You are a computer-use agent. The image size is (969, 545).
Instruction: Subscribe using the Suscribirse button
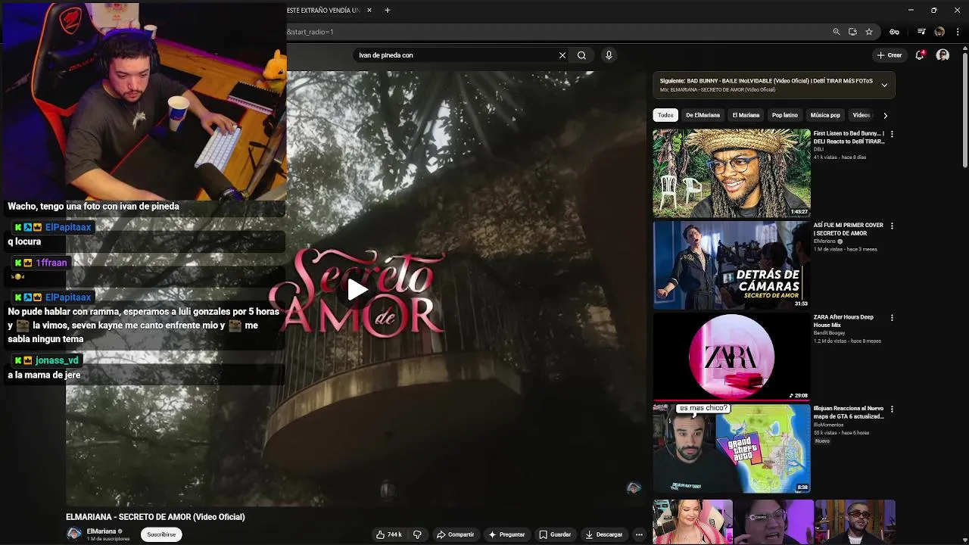pos(161,534)
